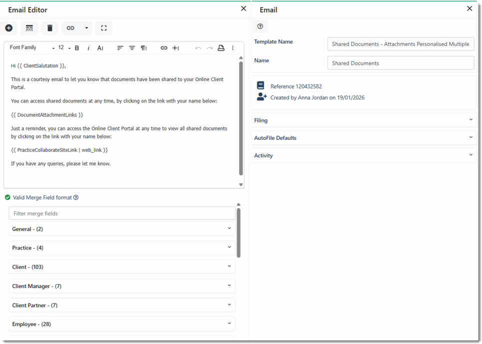482x344 pixels.
Task: Click the Valid Merge Field green check icon
Action: [7, 197]
